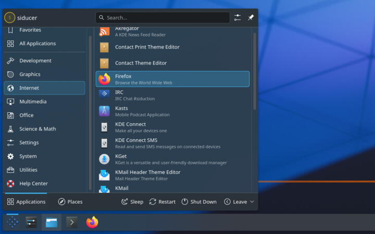The image size is (375, 234).
Task: Click the siducer user avatar
Action: point(9,18)
